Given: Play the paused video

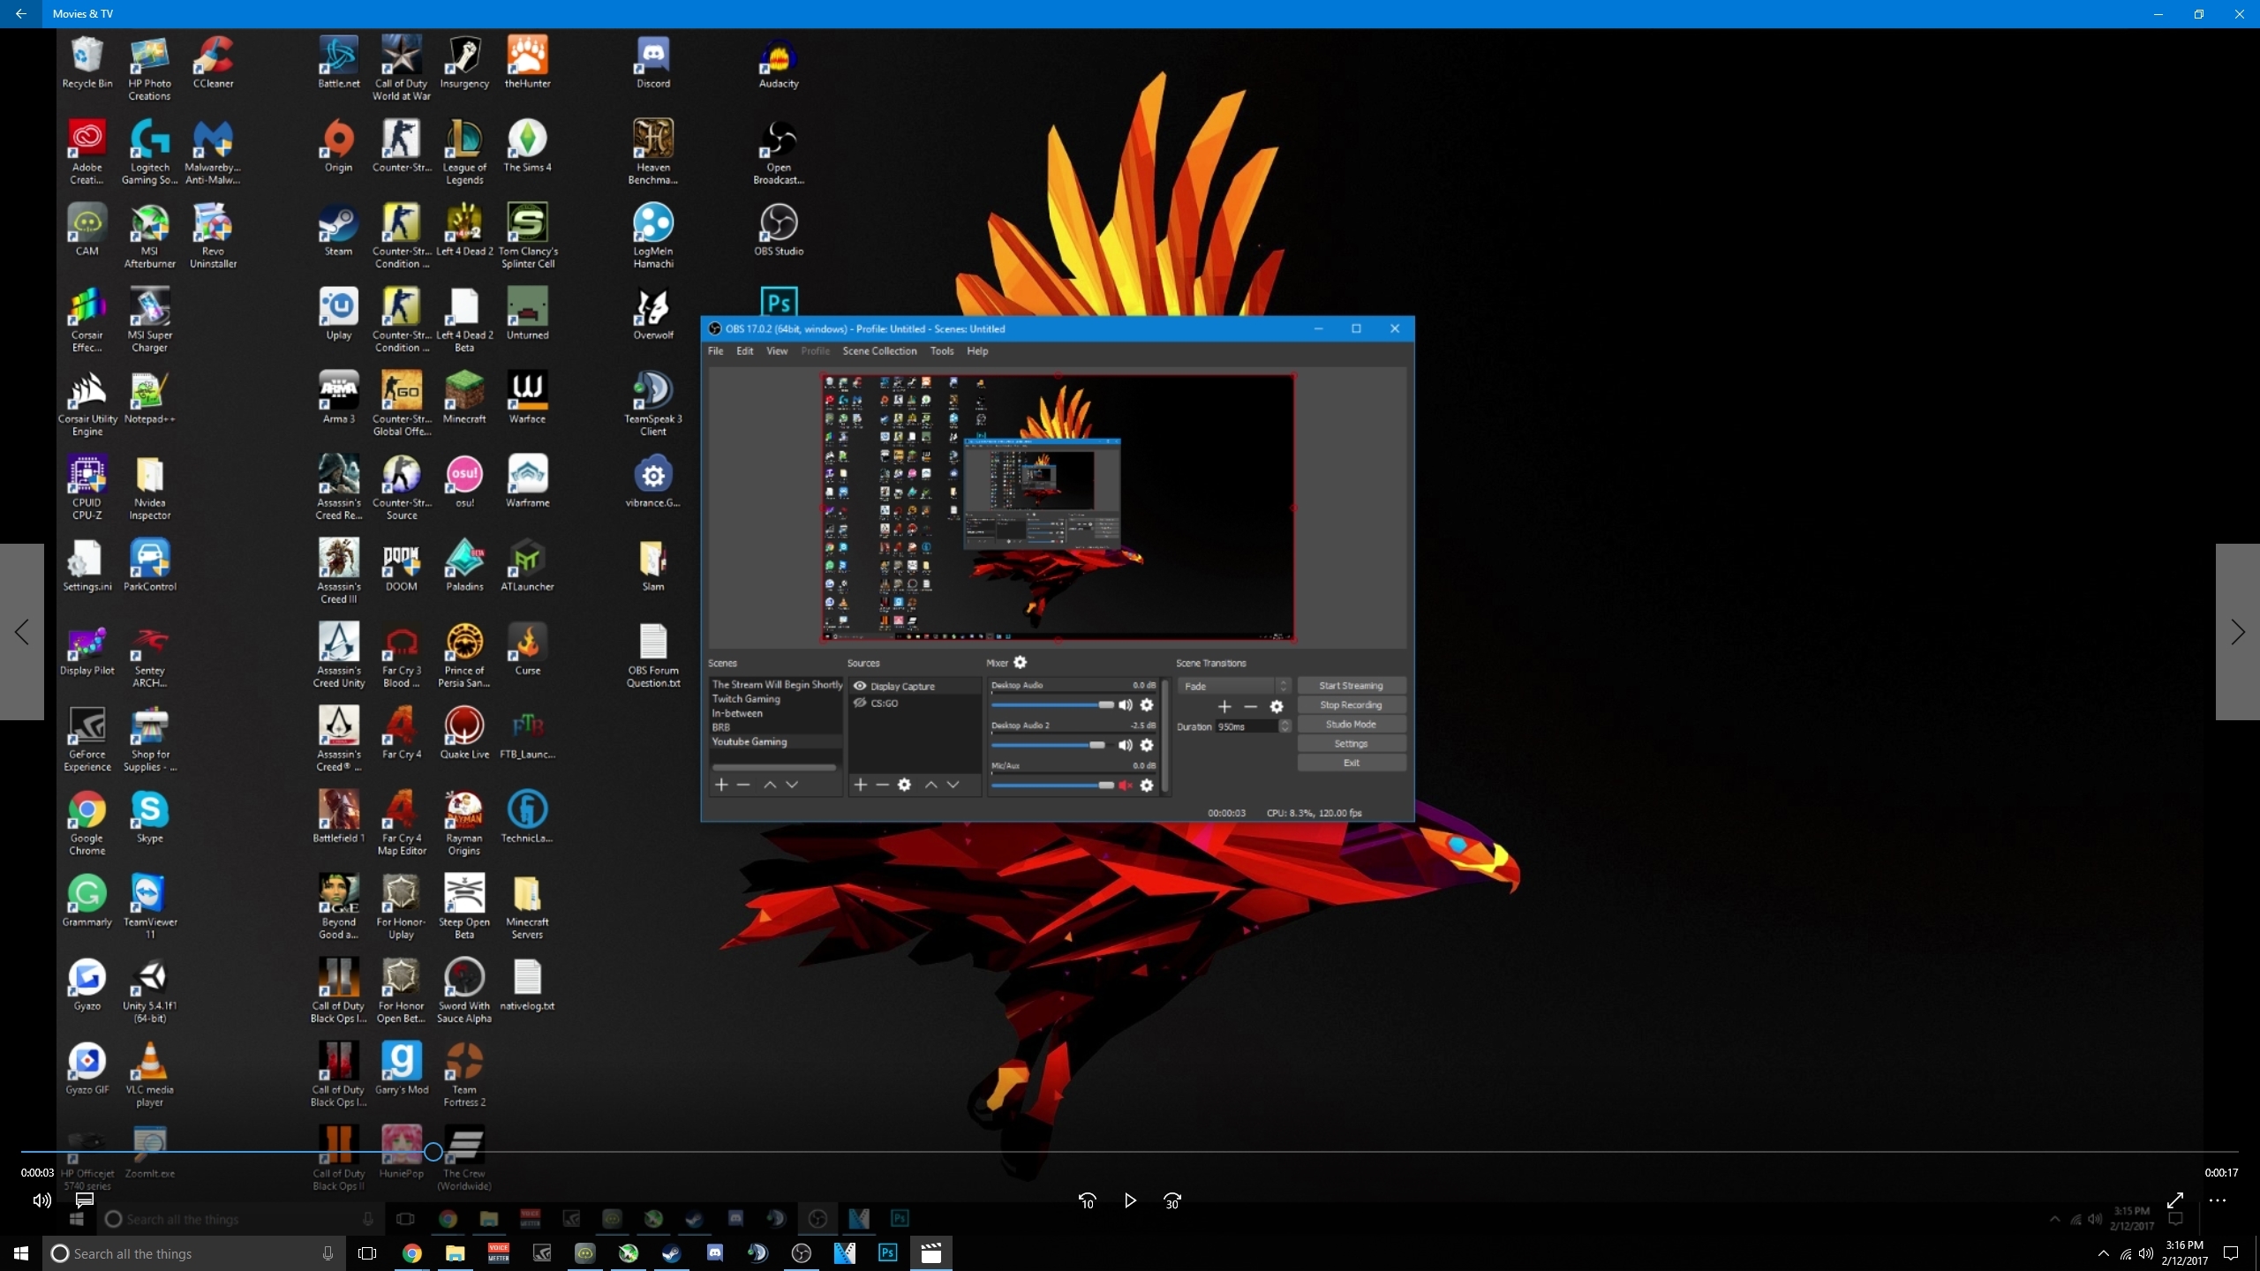Looking at the screenshot, I should pyautogui.click(x=1130, y=1200).
